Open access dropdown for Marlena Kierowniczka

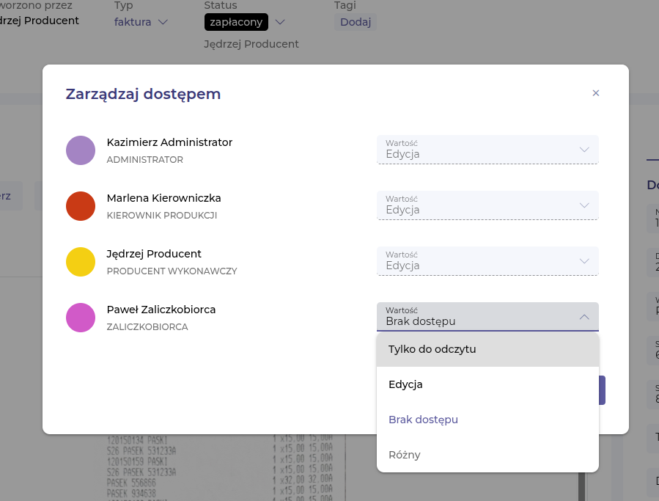[487, 205]
